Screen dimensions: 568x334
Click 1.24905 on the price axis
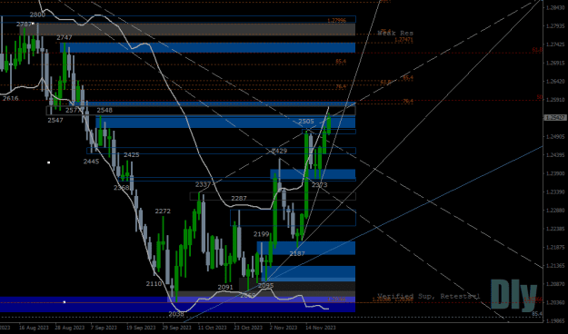tap(556, 136)
